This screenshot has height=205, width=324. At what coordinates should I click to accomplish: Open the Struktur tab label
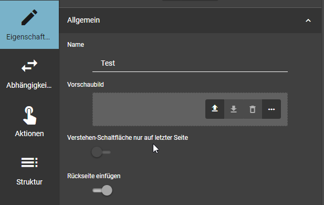pos(29,182)
